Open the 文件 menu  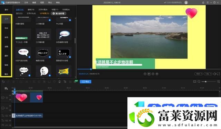(x=26, y=2)
